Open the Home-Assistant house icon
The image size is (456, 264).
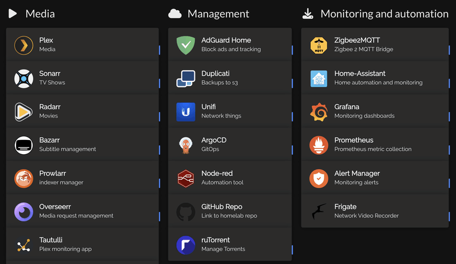tap(319, 79)
